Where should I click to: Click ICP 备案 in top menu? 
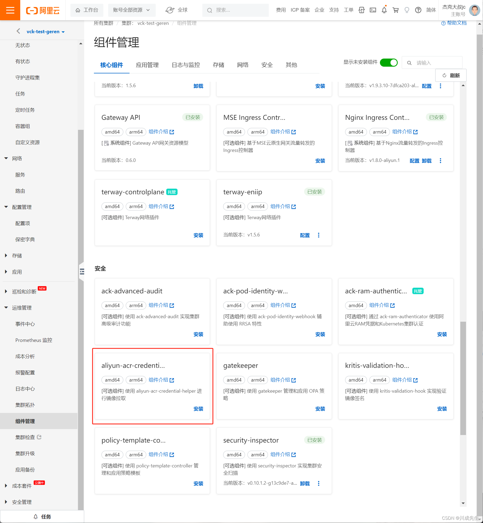pyautogui.click(x=300, y=10)
